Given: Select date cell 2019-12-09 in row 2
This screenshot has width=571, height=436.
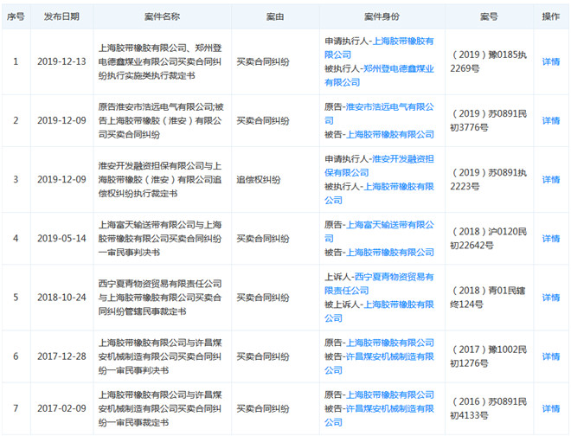Looking at the screenshot, I should 61,120.
